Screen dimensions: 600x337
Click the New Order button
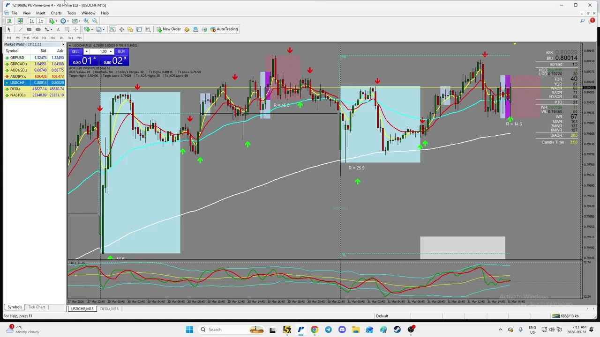[169, 29]
